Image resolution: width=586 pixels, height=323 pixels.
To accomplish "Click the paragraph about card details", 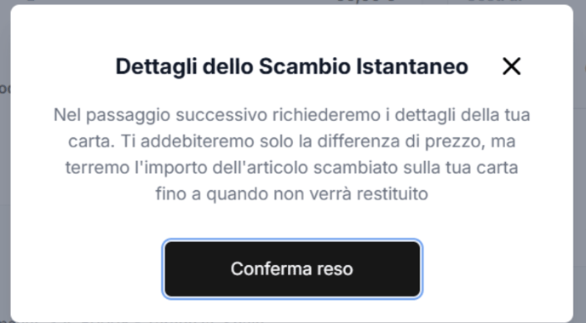I will [291, 154].
